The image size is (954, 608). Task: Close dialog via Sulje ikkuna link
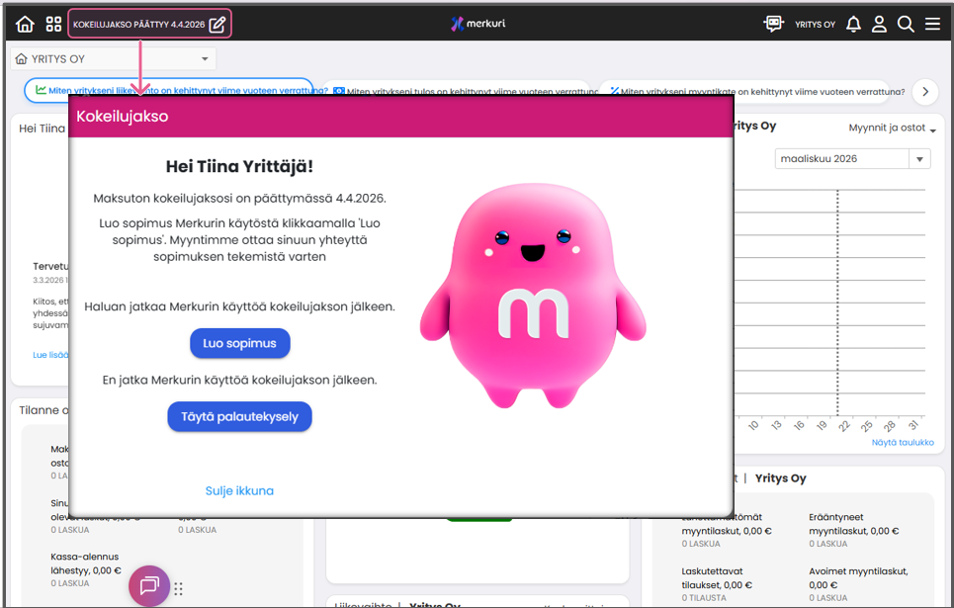click(x=239, y=490)
